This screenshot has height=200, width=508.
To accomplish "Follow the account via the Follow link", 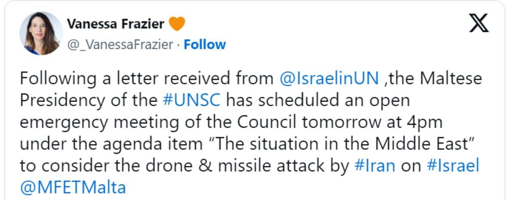I will click(x=205, y=44).
